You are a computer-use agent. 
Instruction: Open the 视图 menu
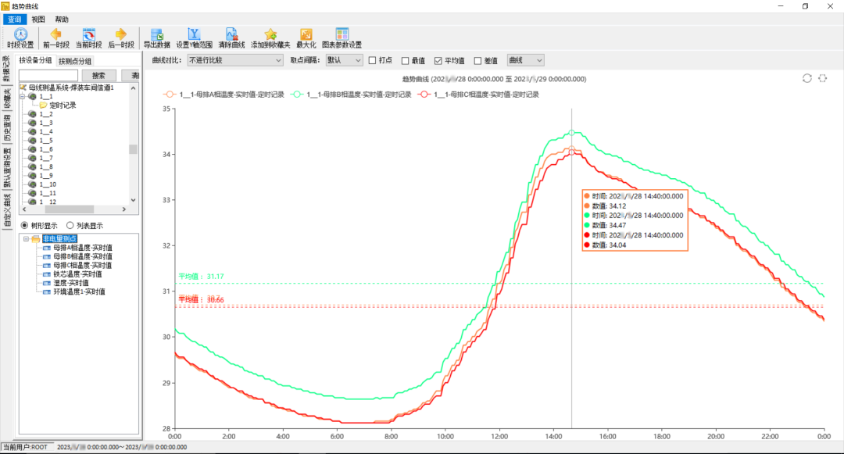38,19
